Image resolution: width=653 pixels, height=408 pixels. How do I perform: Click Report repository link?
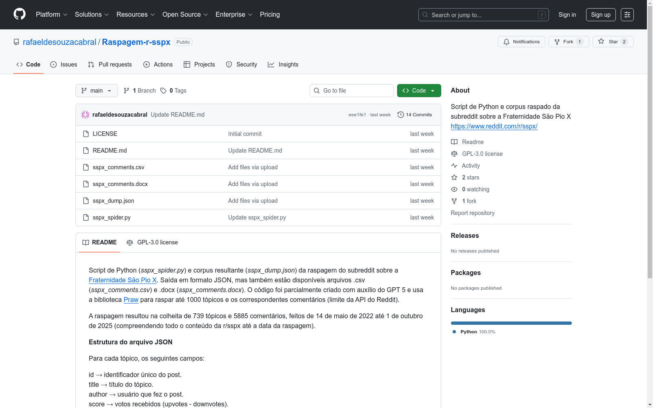[473, 213]
